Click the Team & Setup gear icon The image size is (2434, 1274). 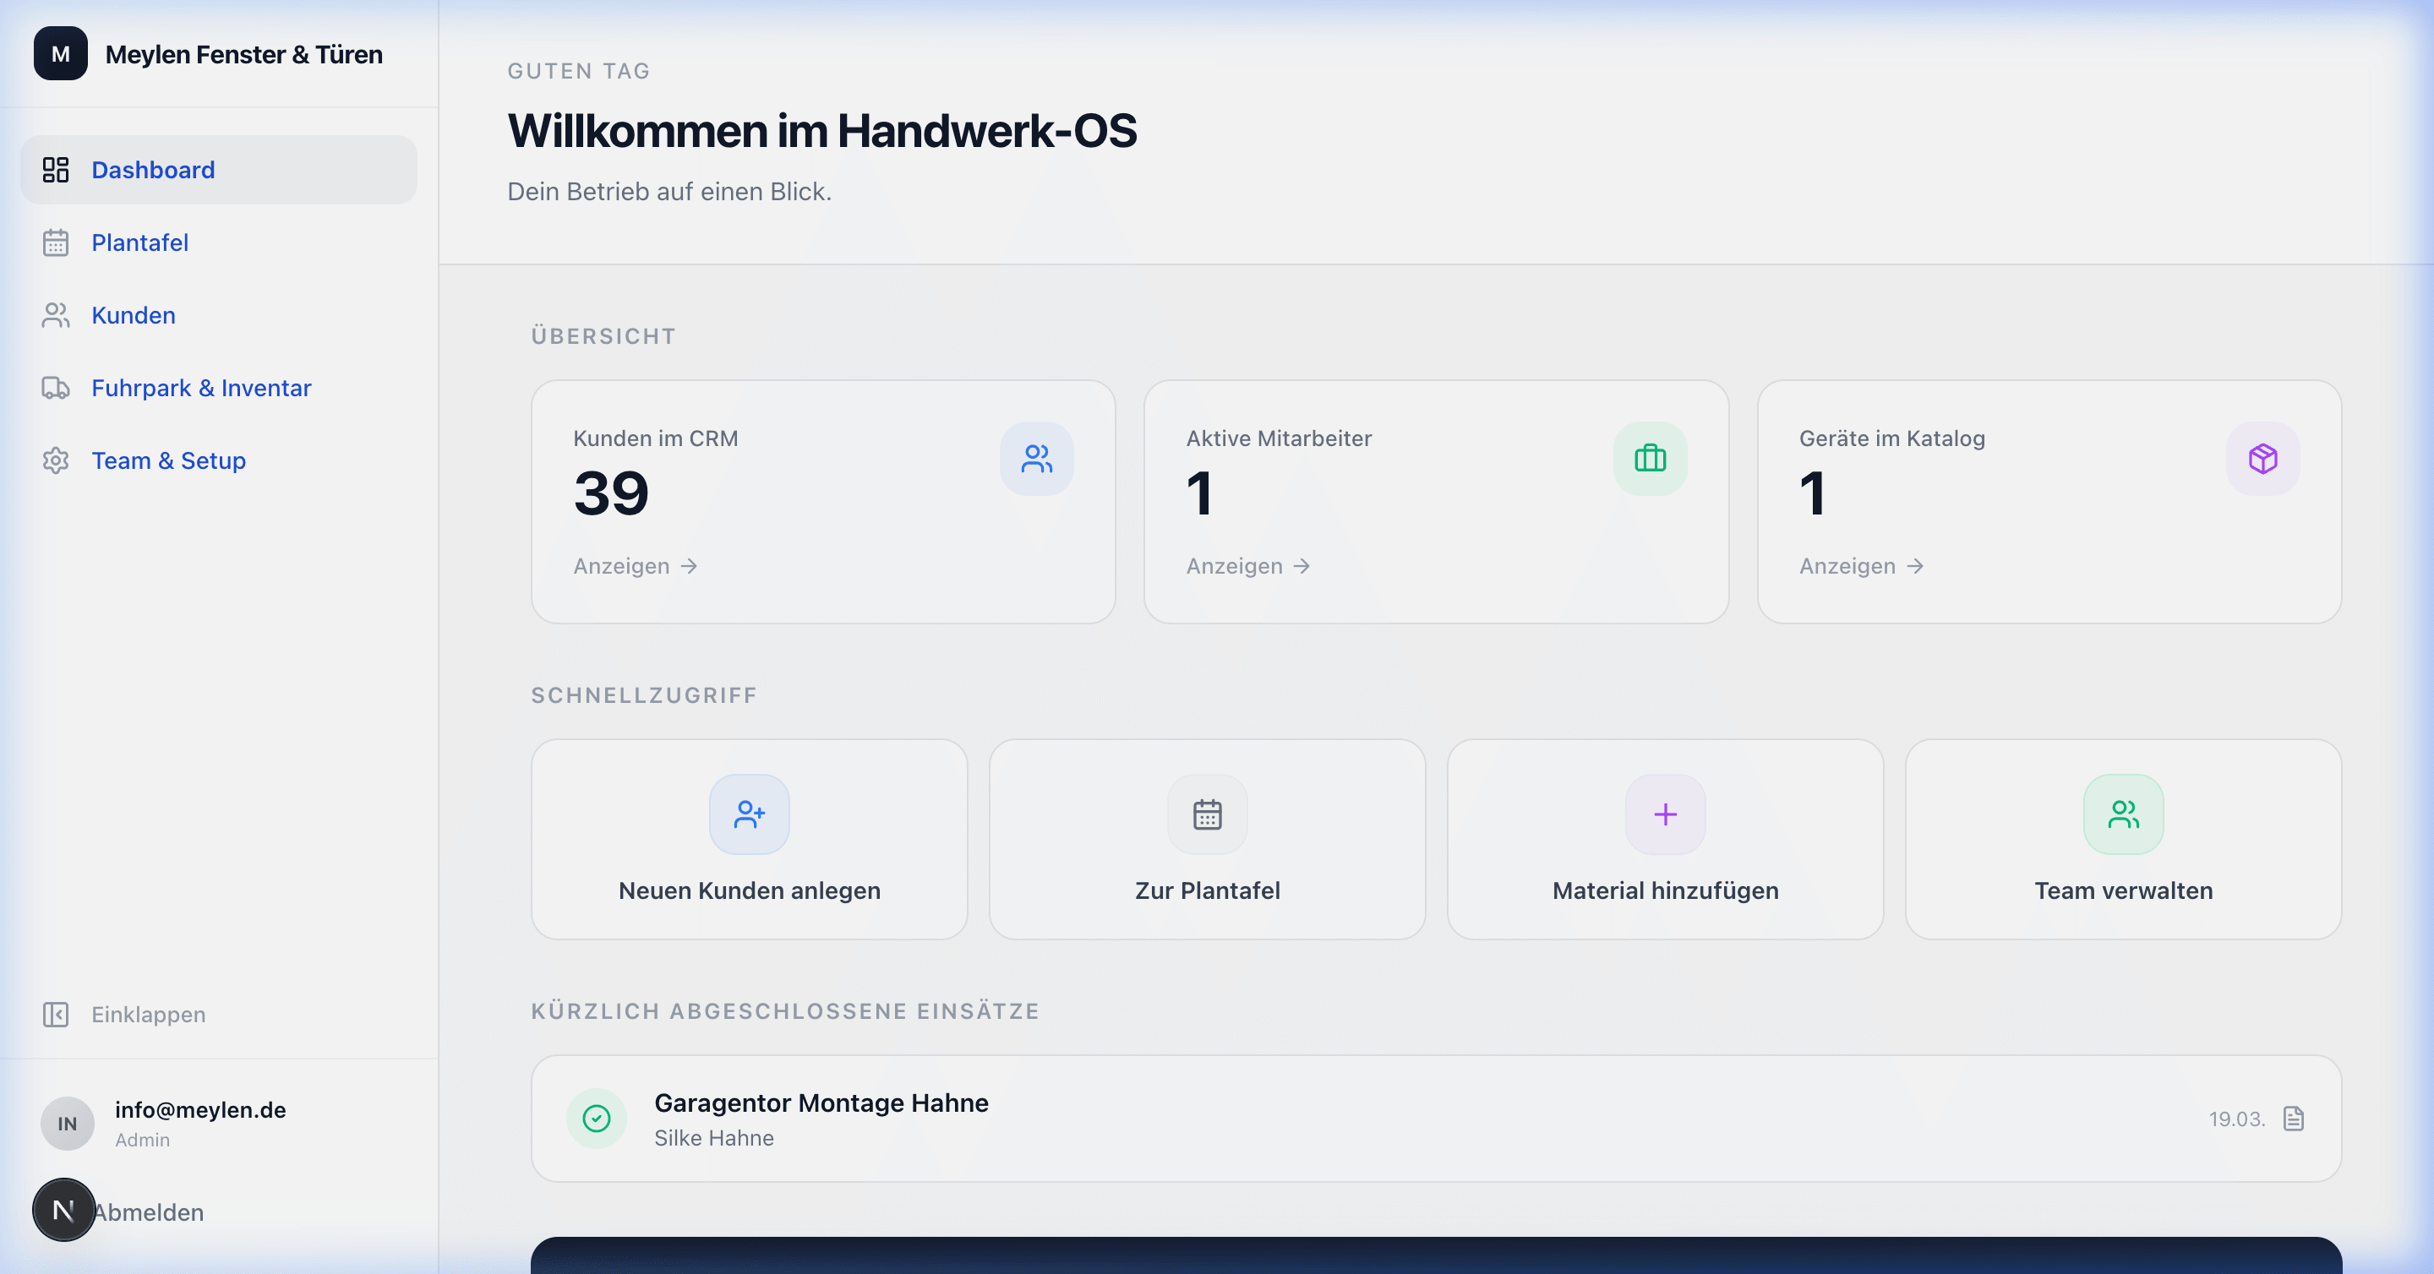coord(57,461)
